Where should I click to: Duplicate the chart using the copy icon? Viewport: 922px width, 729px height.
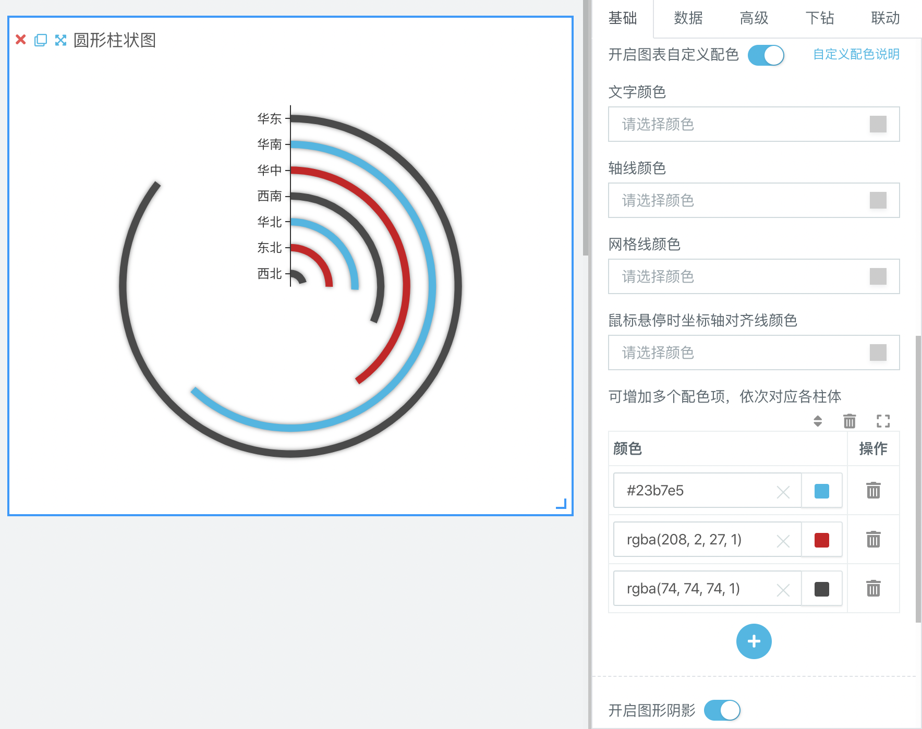tap(41, 40)
